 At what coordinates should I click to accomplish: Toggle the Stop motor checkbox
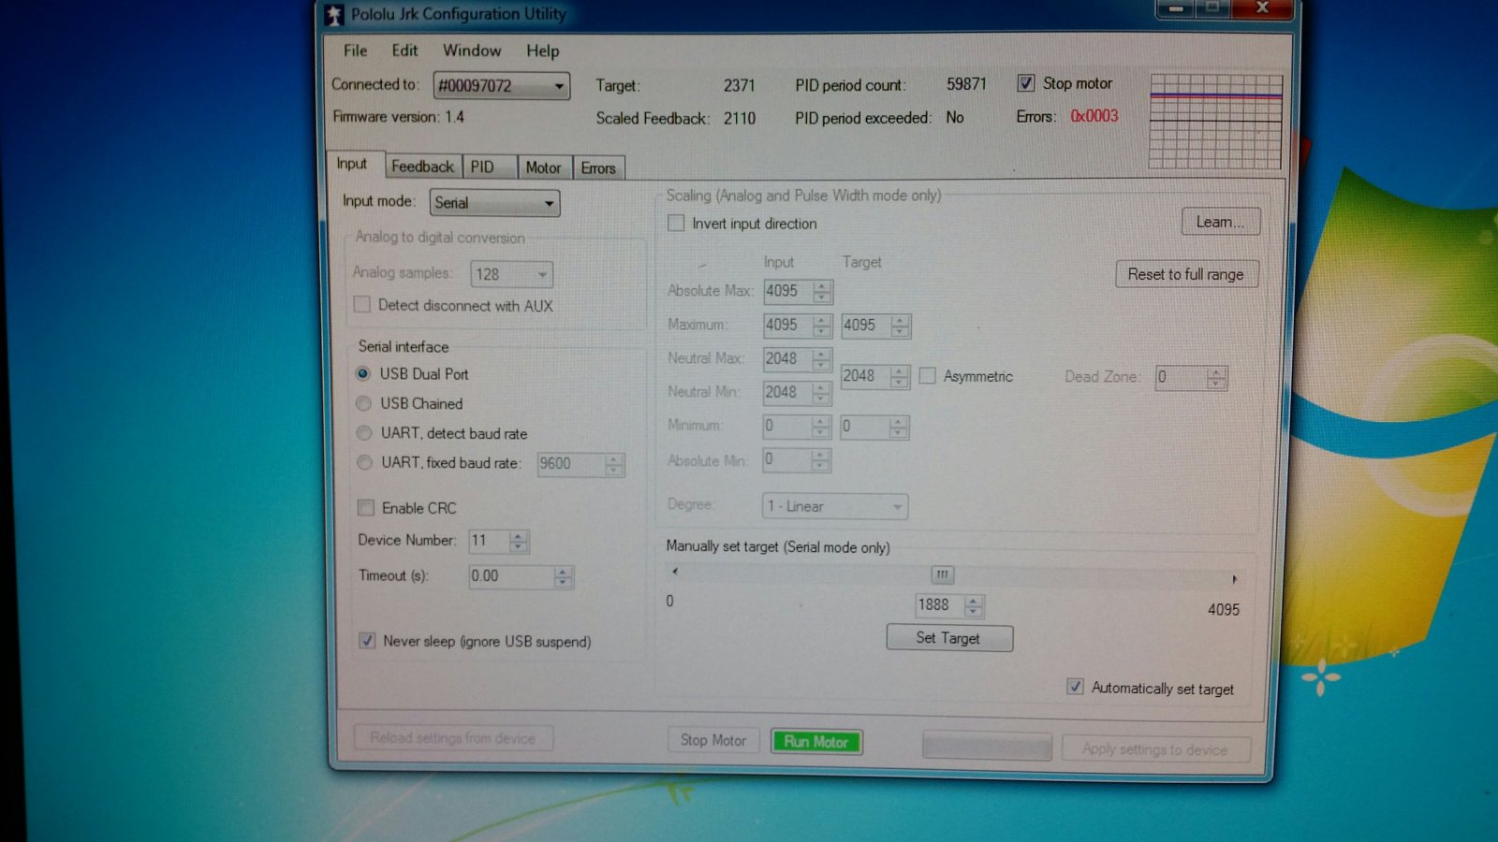click(x=1026, y=83)
